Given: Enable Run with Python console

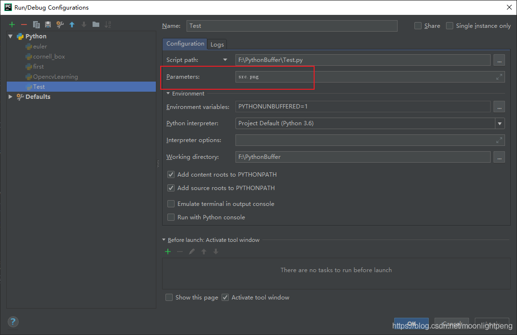Looking at the screenshot, I should click(171, 217).
